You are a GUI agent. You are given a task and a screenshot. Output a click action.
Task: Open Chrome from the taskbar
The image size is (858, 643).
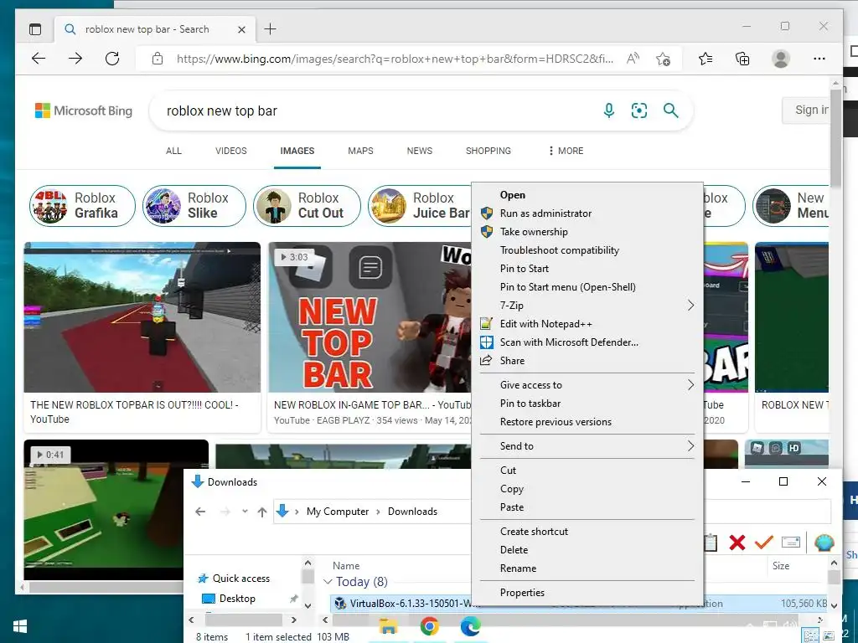(x=430, y=626)
